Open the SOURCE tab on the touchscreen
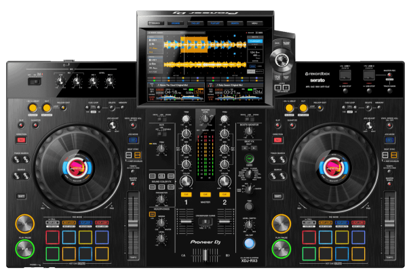The image size is (407, 276). 156,23
